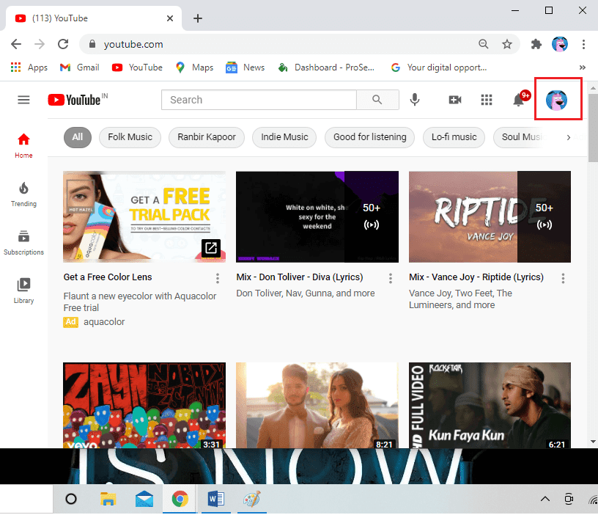Viewport: 598px width, 515px height.
Task: Open the Create video camera icon
Action: pyautogui.click(x=454, y=100)
